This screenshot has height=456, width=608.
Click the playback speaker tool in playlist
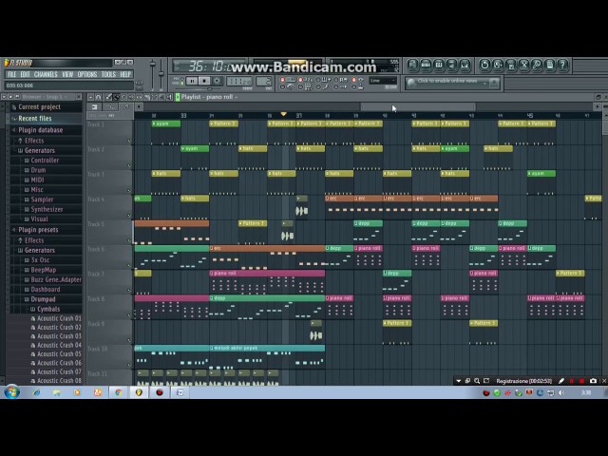click(169, 97)
